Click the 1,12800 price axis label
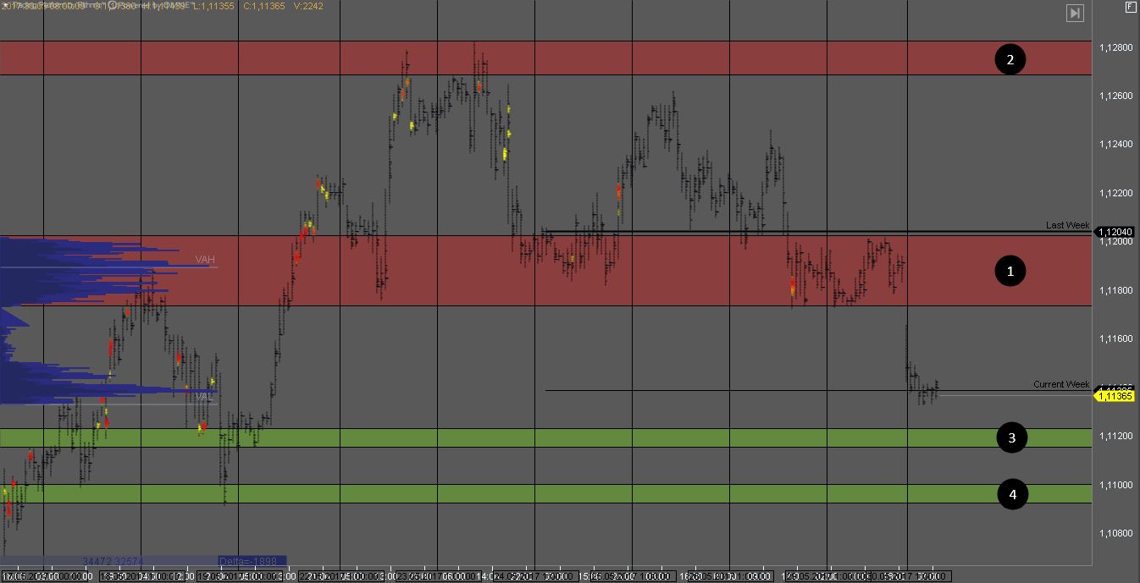Image resolution: width=1140 pixels, height=583 pixels. (x=1115, y=47)
